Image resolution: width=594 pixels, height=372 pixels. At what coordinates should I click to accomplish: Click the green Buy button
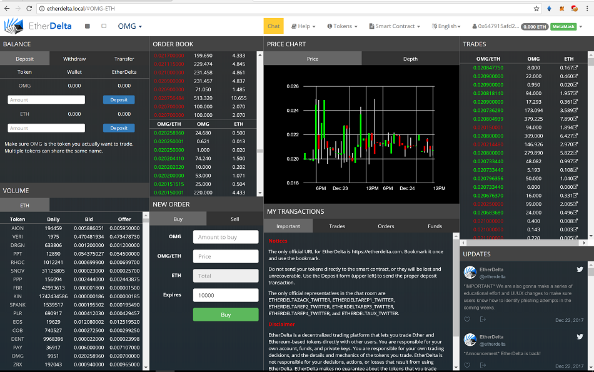pyautogui.click(x=226, y=314)
